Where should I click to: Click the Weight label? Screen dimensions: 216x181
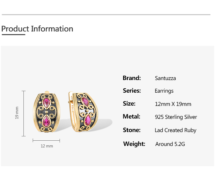click(134, 144)
